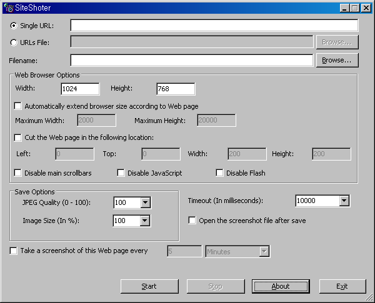Click the cut Height field showing 200
This screenshot has width=375, height=303.
(331, 154)
